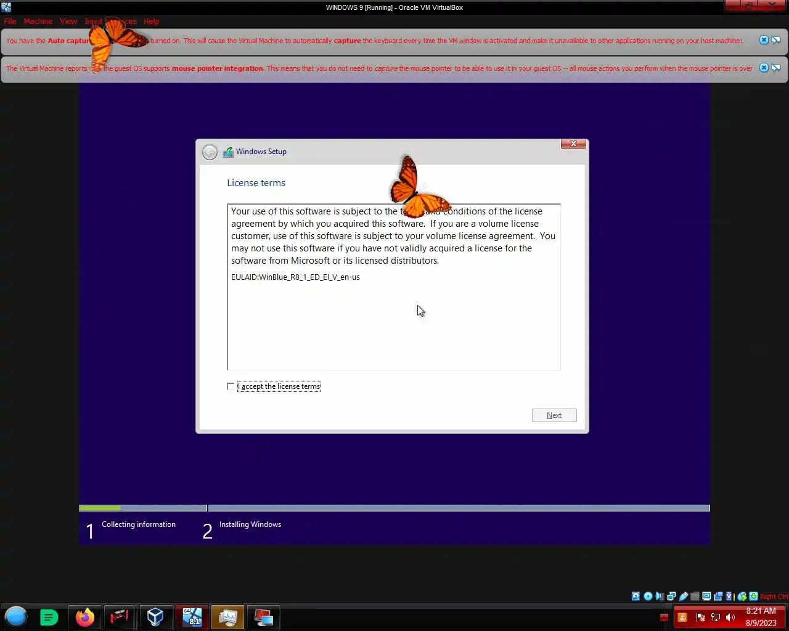
Task: Click the shared folders indicator
Action: tap(695, 596)
